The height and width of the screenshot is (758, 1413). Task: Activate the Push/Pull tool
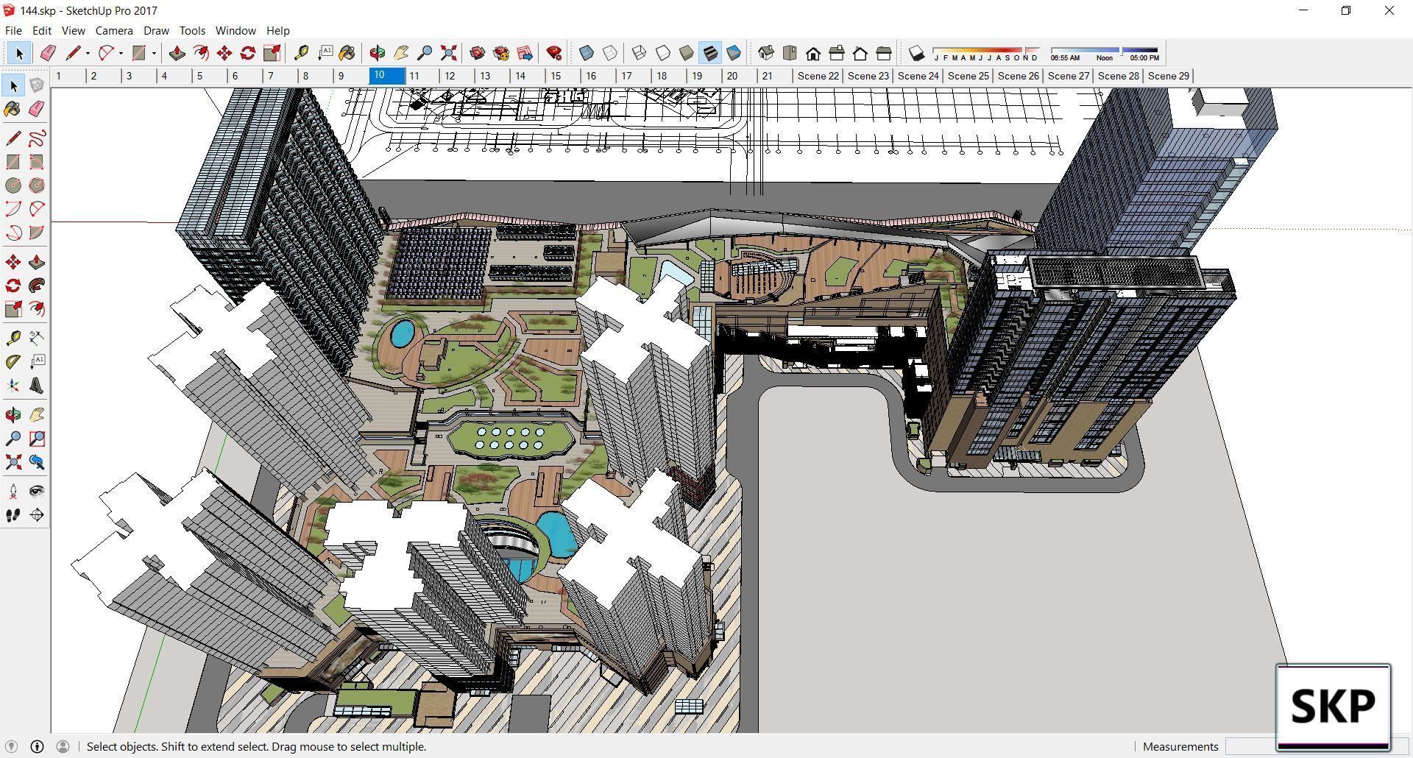click(x=177, y=52)
